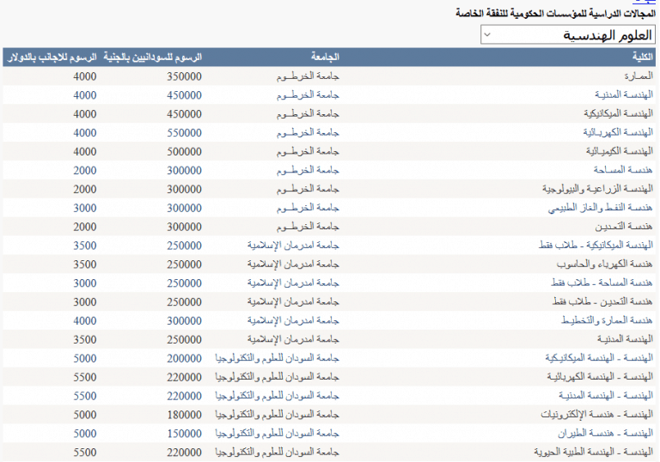Select the الهندسة الكيميائية faculty cell

tap(619, 151)
